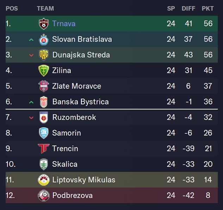The image size is (223, 210).
Task: Click the Zilina club logo
Action: [x=43, y=70]
